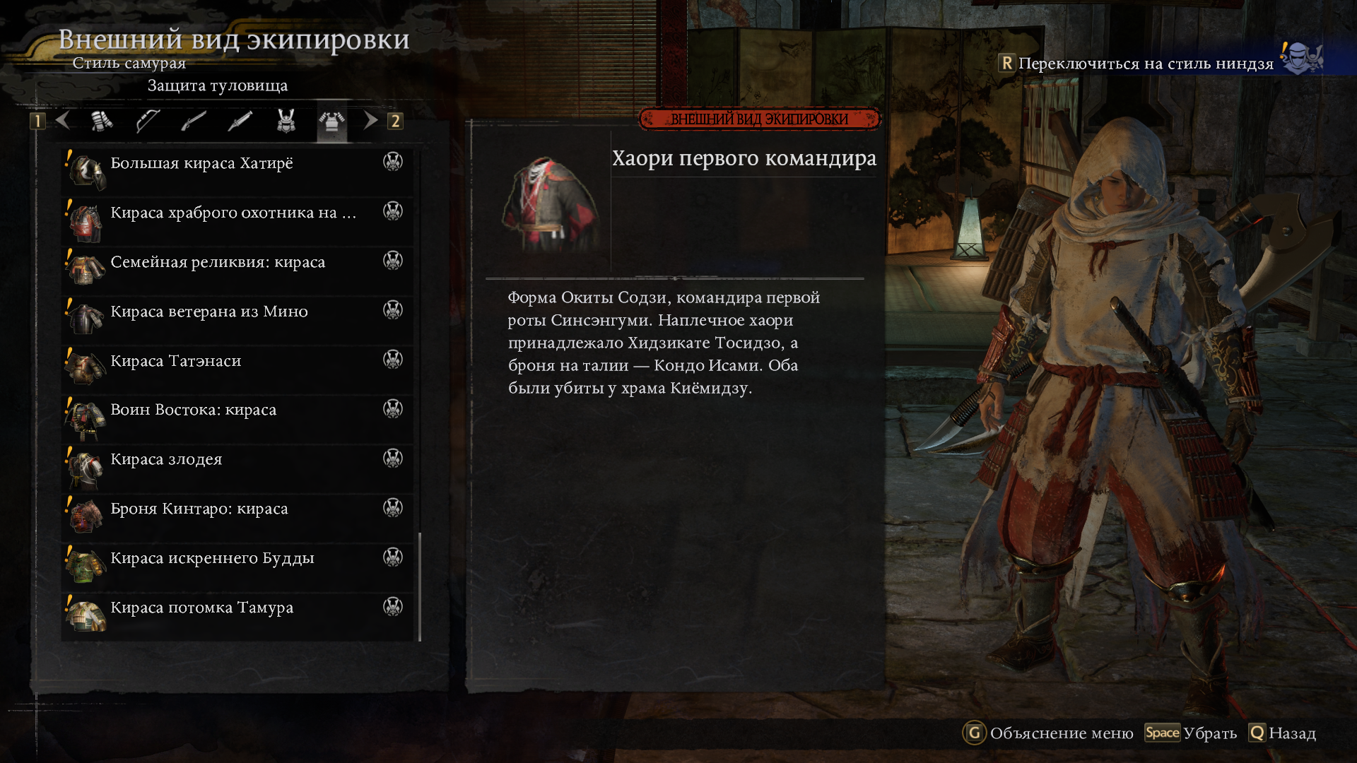Image resolution: width=1357 pixels, height=763 pixels.
Task: Go to previous category with left arrow
Action: point(63,120)
